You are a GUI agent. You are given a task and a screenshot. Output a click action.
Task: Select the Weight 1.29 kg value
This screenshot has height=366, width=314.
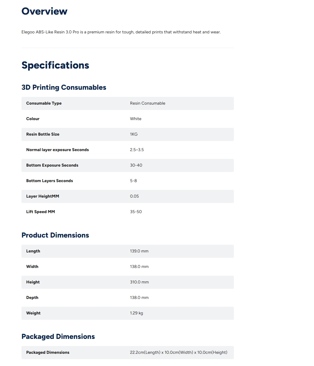pos(136,313)
